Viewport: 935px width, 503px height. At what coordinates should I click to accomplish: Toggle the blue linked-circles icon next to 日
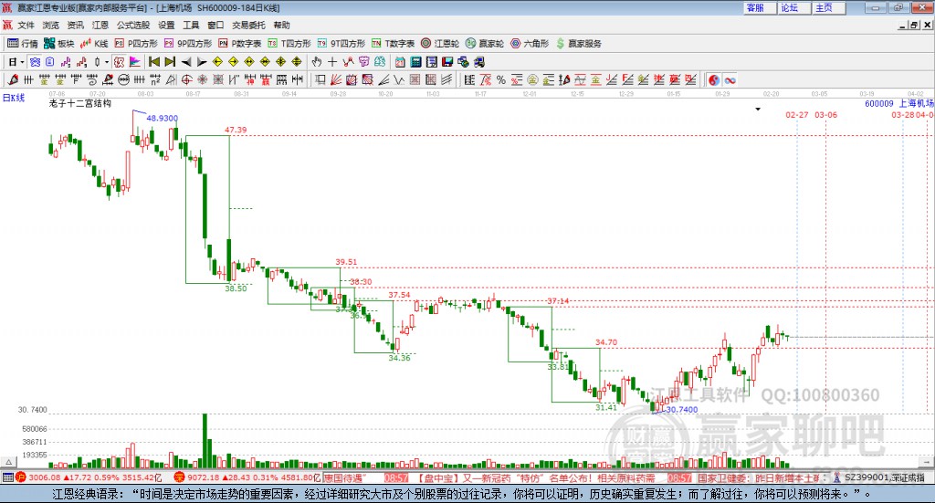pos(35,62)
